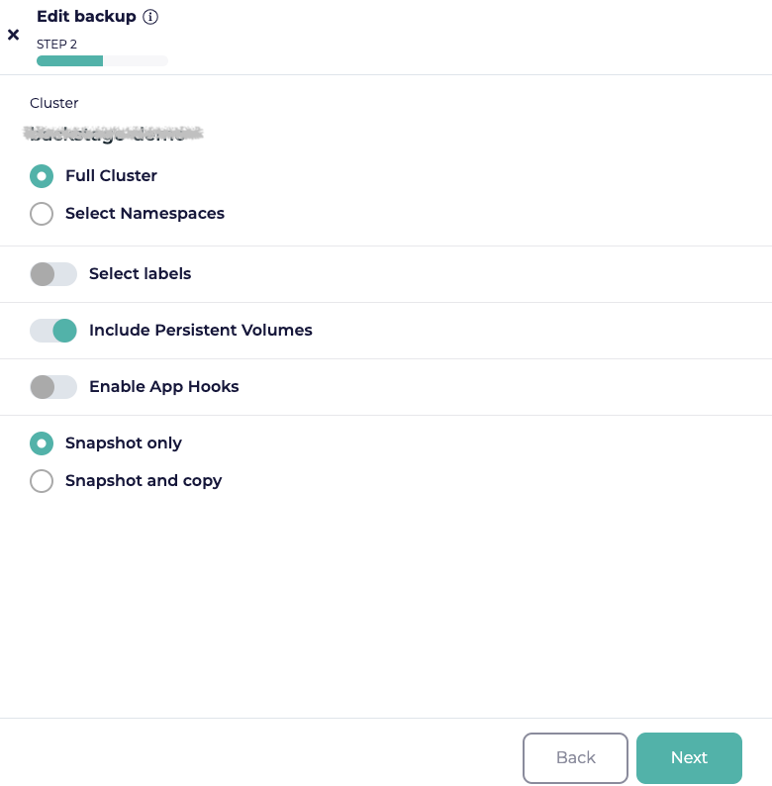This screenshot has width=772, height=786.
Task: Click the STEP 2 indicator text
Action: [x=56, y=45]
